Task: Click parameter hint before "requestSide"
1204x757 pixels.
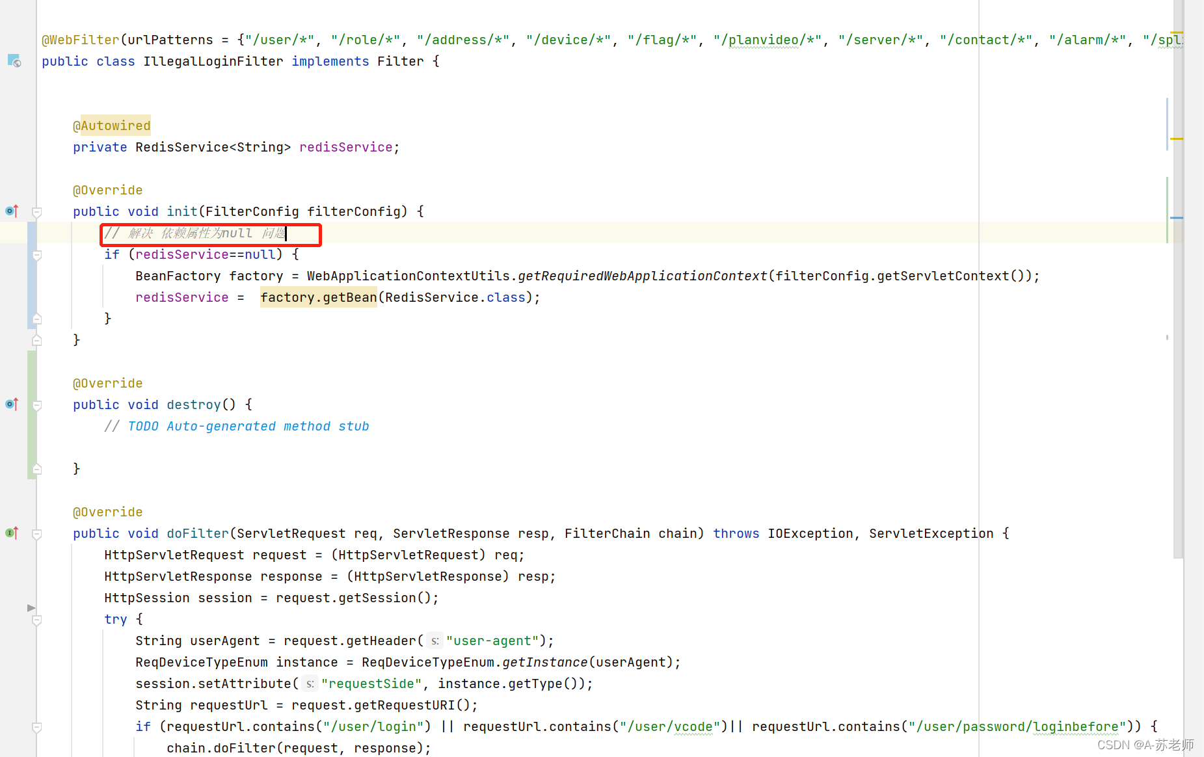Action: tap(310, 684)
